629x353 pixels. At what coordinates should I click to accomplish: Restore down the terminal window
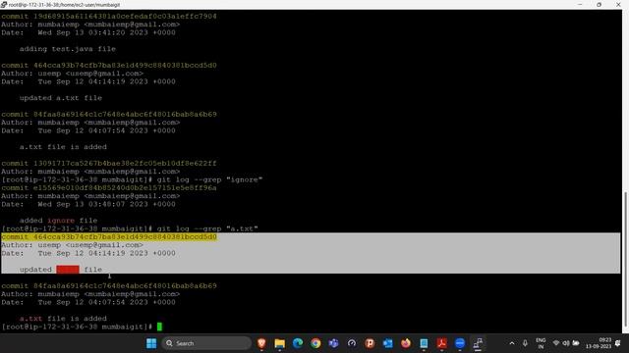(x=599, y=4)
